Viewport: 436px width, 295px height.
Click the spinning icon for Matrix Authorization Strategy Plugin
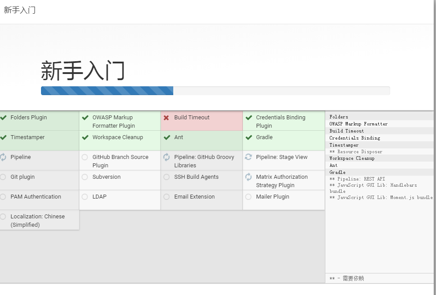[248, 177]
